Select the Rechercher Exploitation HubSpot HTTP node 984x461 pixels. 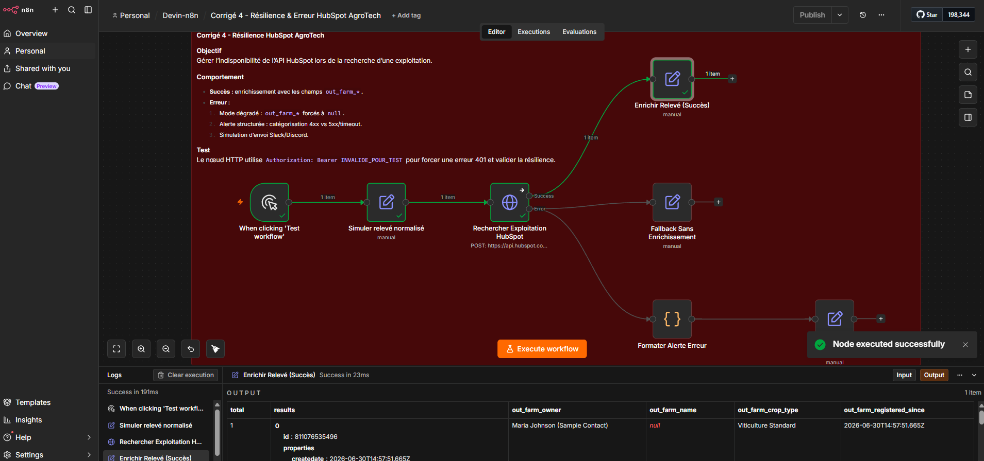coord(510,202)
